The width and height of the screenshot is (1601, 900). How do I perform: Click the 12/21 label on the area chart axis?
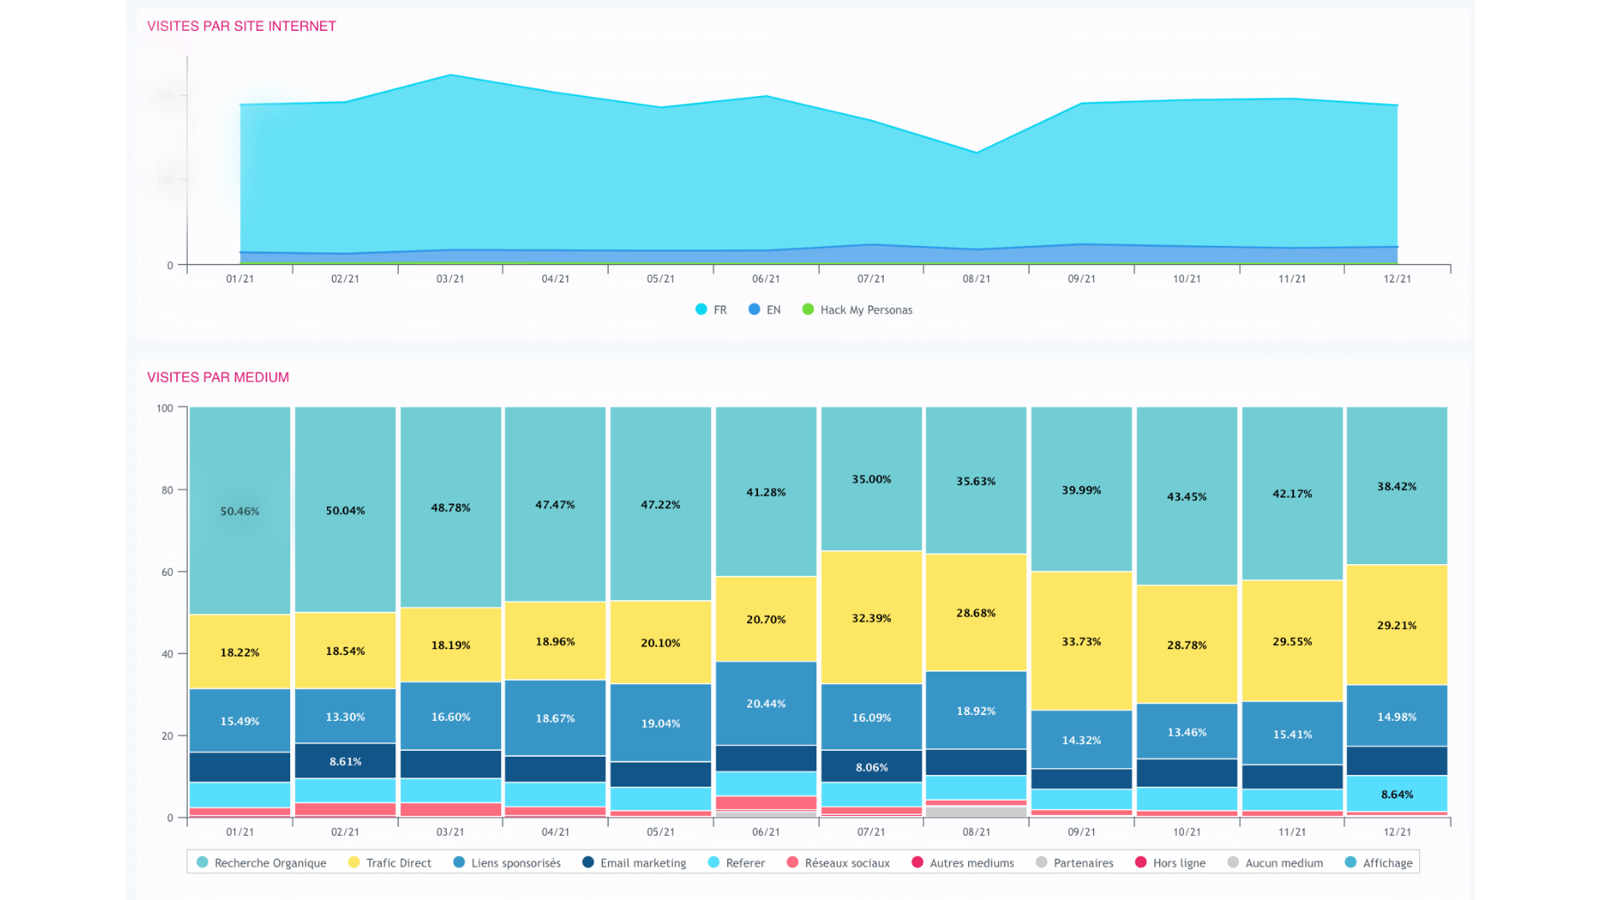[x=1397, y=278]
